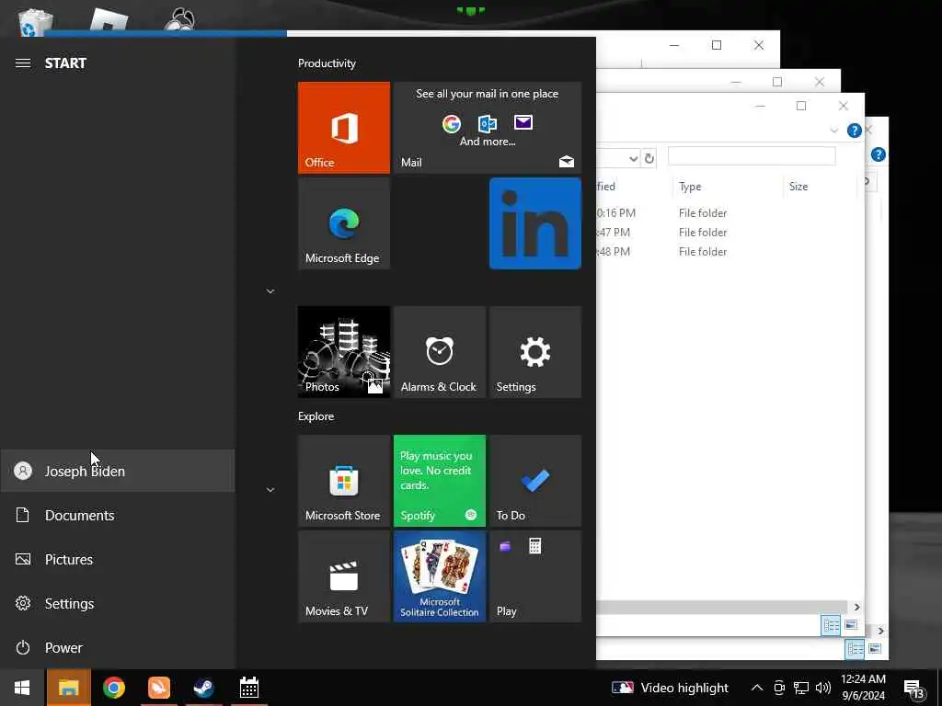Click the Explore group header
The width and height of the screenshot is (942, 706).
316,416
